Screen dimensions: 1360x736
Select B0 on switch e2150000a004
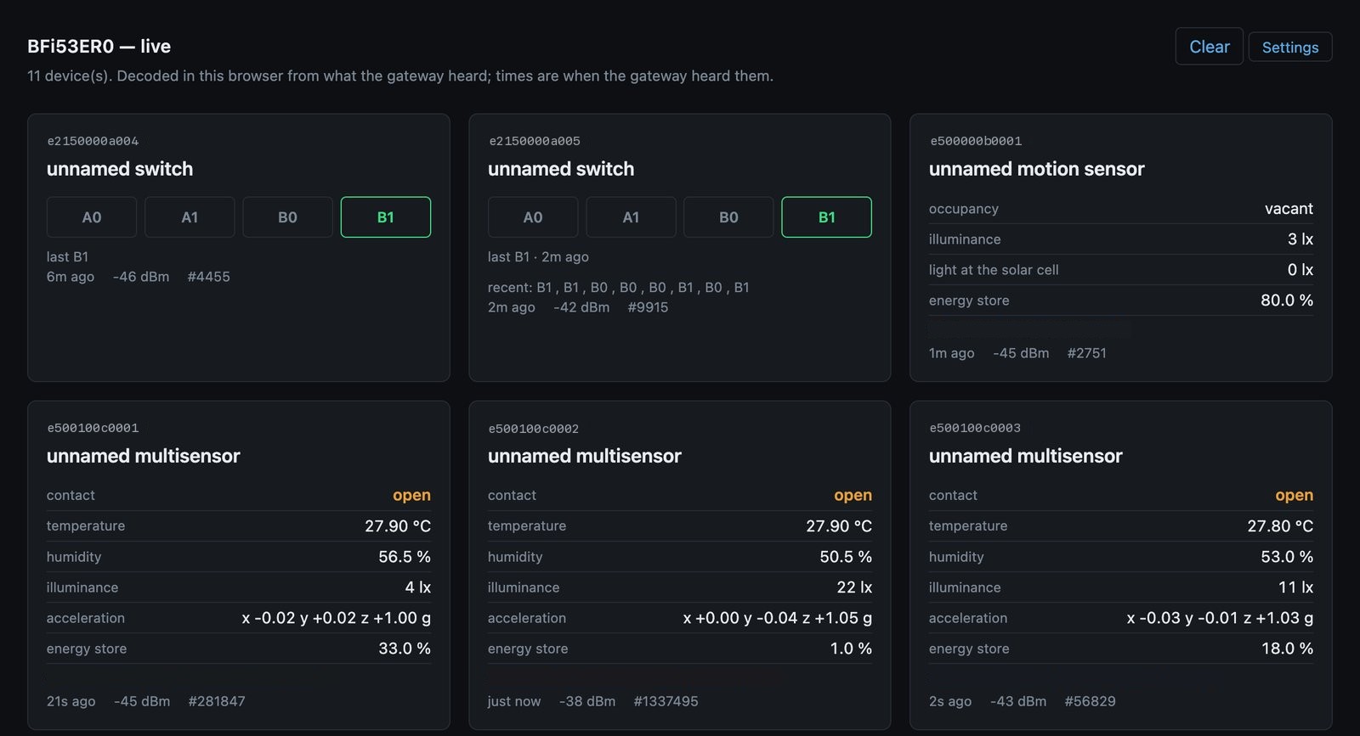pyautogui.click(x=288, y=217)
